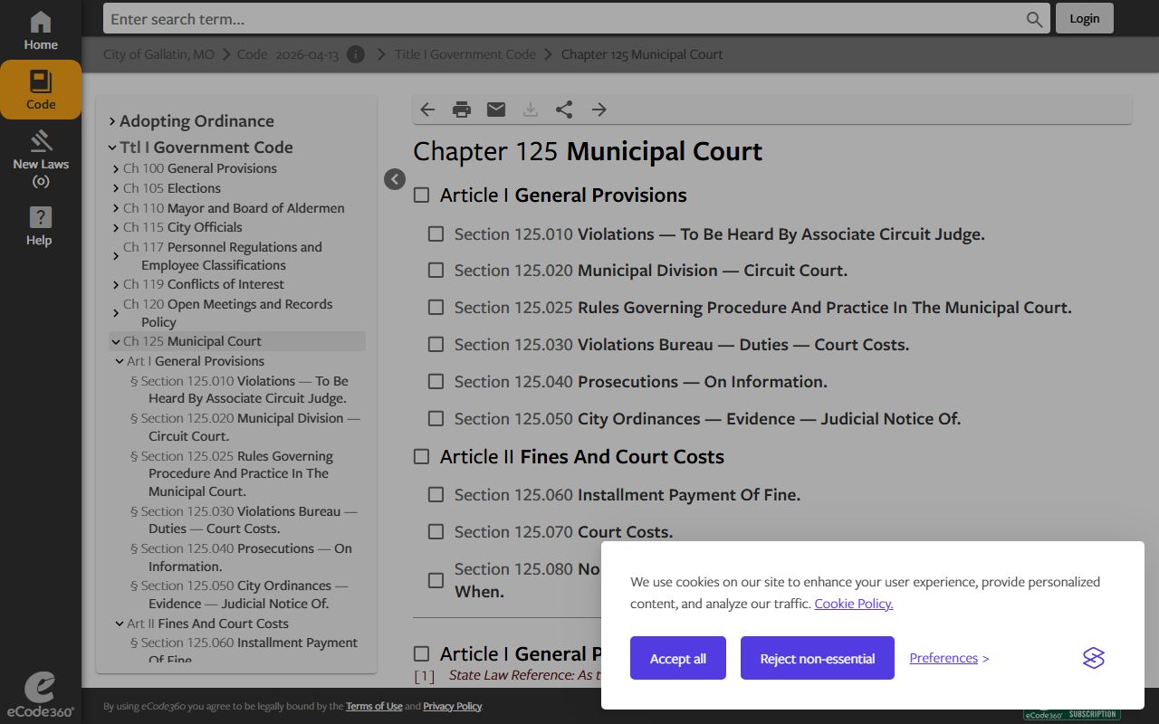Viewport: 1159px width, 724px height.
Task: Check Section 125.010 Violations checkbox
Action: tap(436, 233)
